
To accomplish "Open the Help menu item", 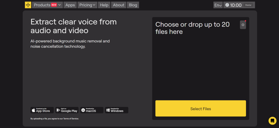I will pyautogui.click(x=104, y=5).
